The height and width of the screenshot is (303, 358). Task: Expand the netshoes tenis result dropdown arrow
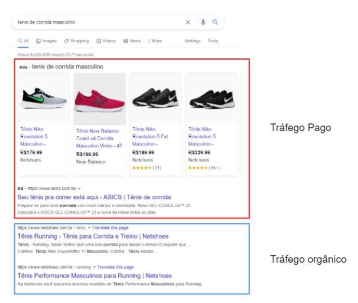(89, 228)
